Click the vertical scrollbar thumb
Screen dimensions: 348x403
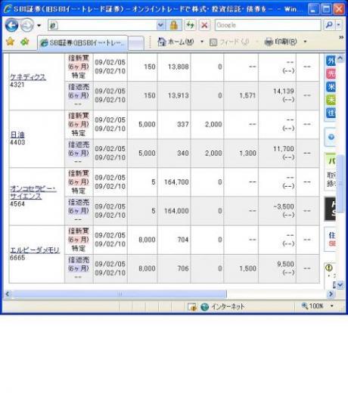coord(340,184)
